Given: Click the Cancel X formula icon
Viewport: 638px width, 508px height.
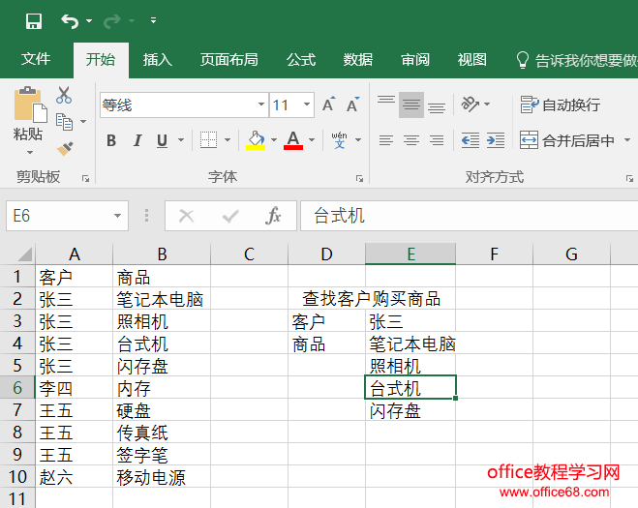Looking at the screenshot, I should tap(187, 216).
